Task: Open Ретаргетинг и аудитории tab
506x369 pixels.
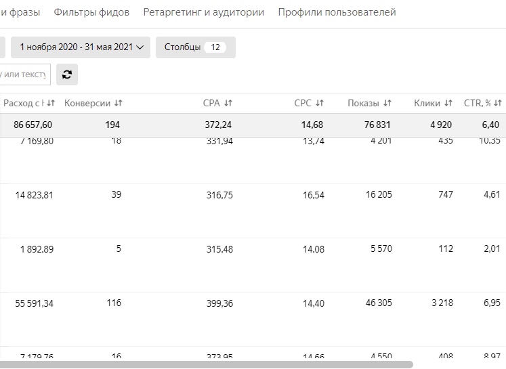Action: [203, 12]
